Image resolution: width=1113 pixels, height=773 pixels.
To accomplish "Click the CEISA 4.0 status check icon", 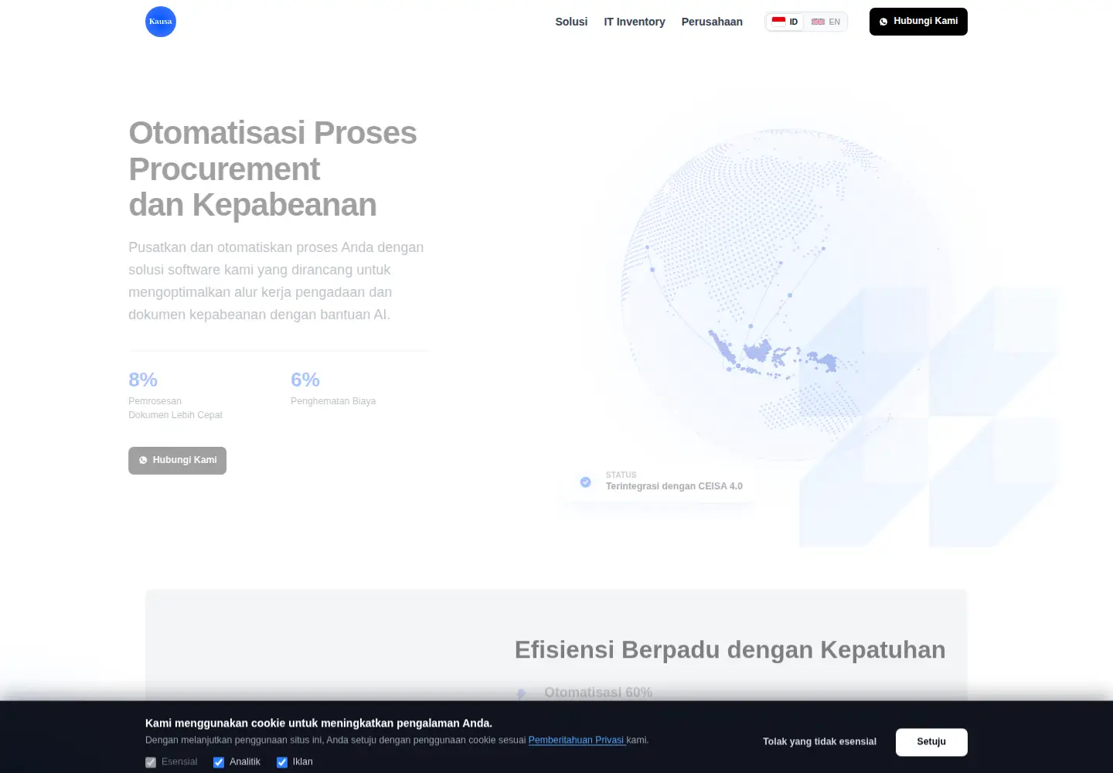I will pos(586,482).
